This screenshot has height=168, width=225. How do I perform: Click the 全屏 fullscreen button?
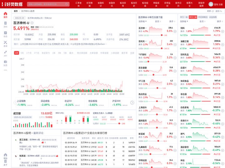point(132,53)
